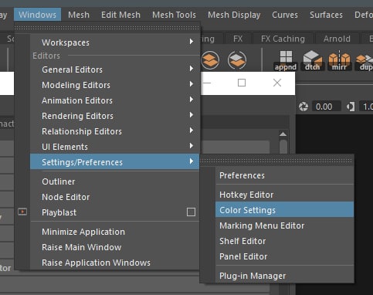Open the Curves menu
The width and height of the screenshot is (373, 295).
(285, 15)
